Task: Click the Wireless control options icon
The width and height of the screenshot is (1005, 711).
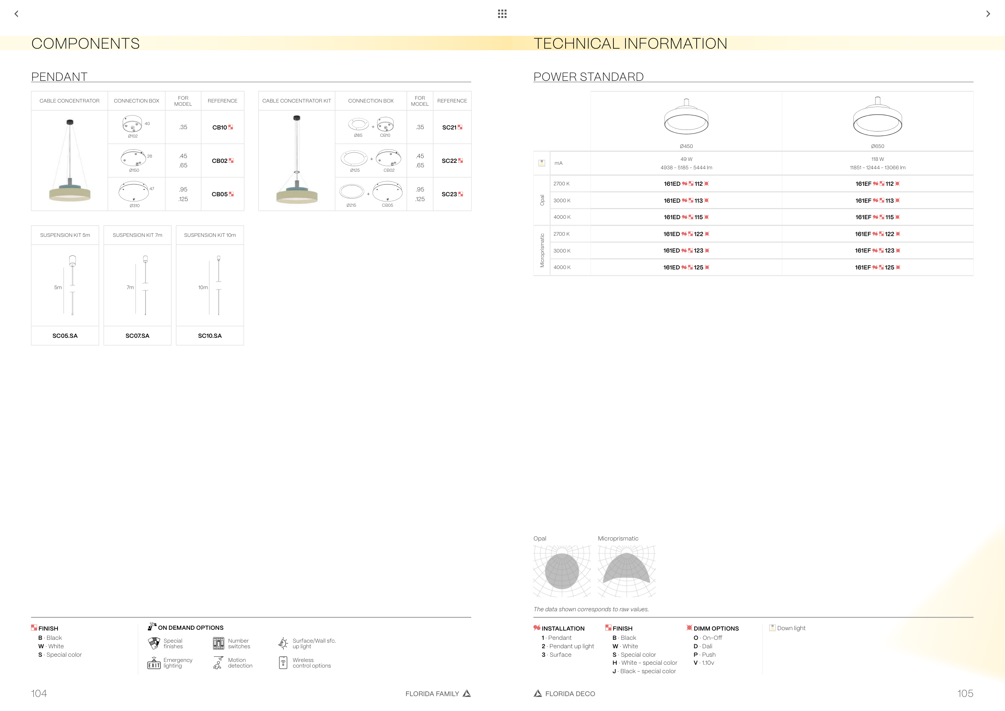Action: [x=283, y=662]
